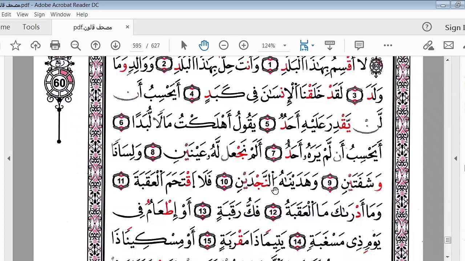Show more tools via three dots
The width and height of the screenshot is (465, 261).
pos(388,45)
